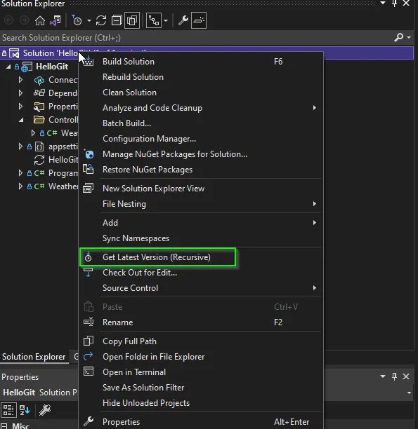Viewport: 418px width, 429px height.
Task: Switch to the Solution Explorer tab
Action: click(x=34, y=357)
